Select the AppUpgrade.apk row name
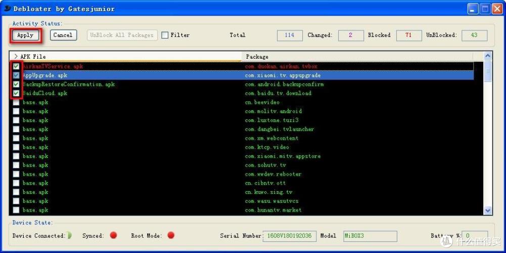 (x=45, y=75)
